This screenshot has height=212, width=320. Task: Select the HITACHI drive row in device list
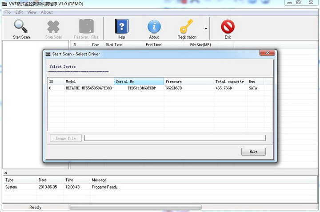(160, 88)
